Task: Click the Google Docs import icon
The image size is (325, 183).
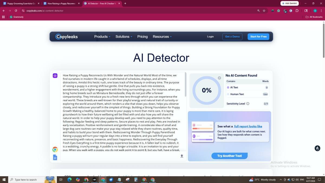Action: pos(55,157)
